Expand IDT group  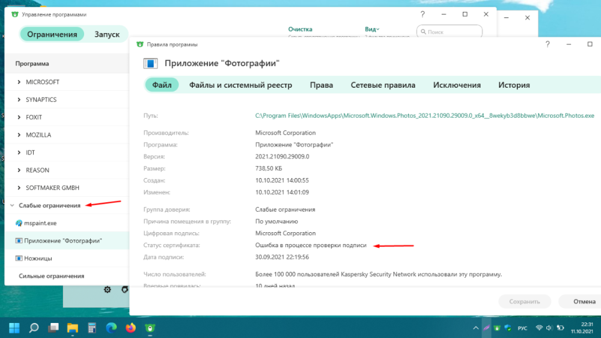[19, 152]
